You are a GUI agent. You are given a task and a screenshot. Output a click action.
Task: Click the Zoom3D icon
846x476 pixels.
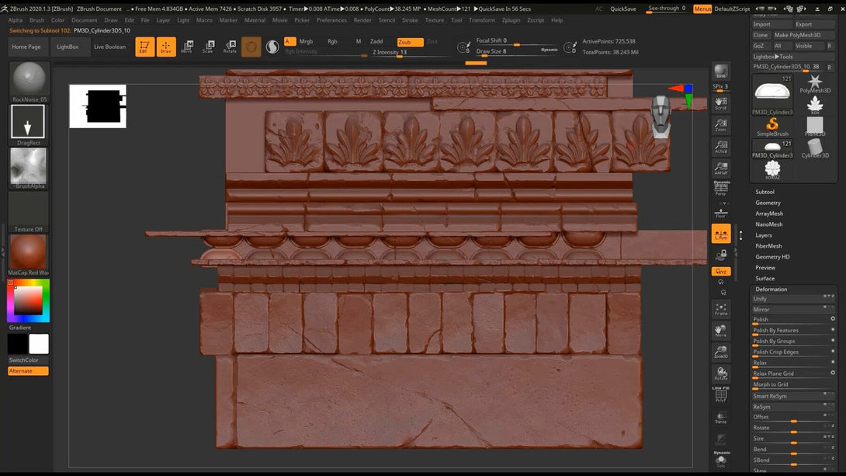click(x=721, y=353)
